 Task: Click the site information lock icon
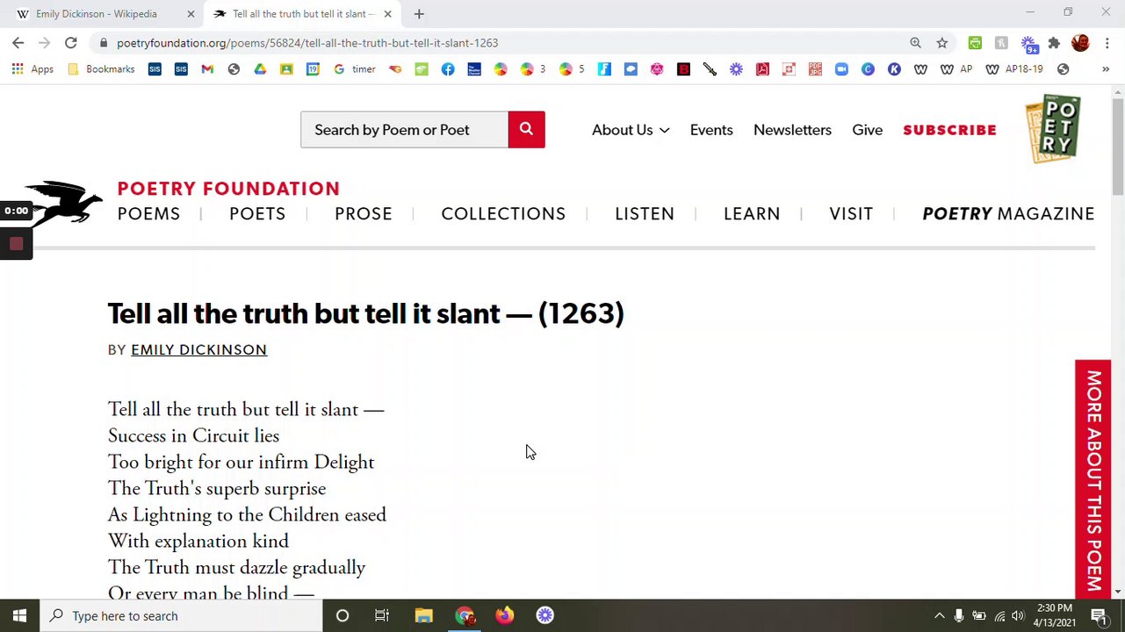coord(103,43)
